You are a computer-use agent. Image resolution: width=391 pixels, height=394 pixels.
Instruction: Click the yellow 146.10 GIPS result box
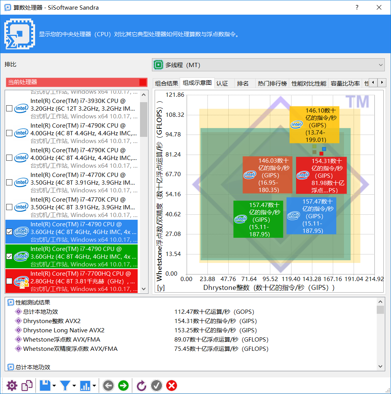314,125
